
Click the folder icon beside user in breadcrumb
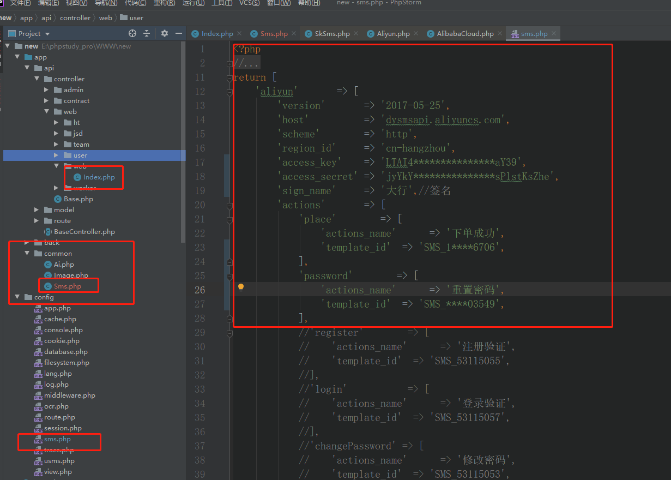tap(123, 17)
